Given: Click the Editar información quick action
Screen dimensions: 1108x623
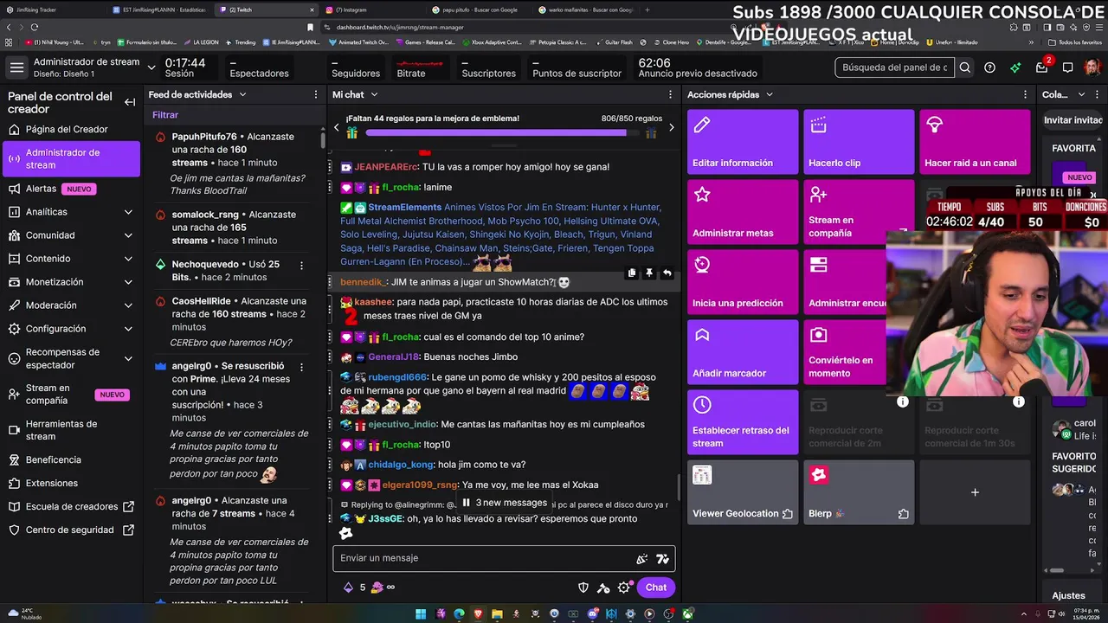Looking at the screenshot, I should point(743,142).
